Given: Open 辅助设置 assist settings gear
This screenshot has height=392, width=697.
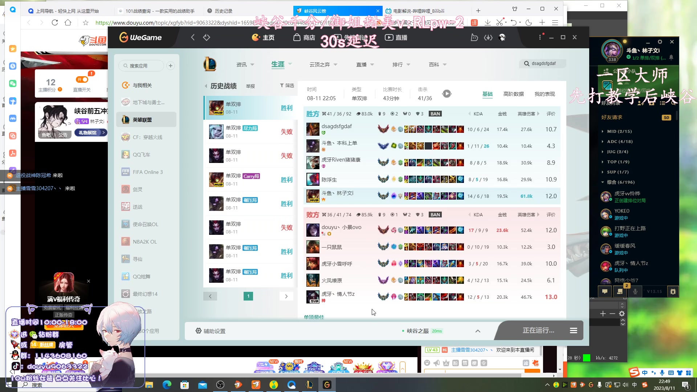Looking at the screenshot, I should 199,331.
